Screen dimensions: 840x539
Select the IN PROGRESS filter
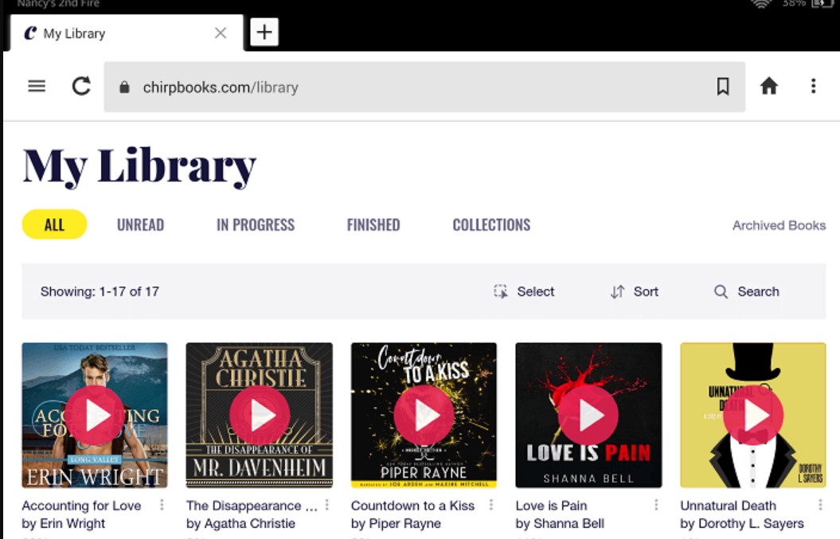[256, 225]
